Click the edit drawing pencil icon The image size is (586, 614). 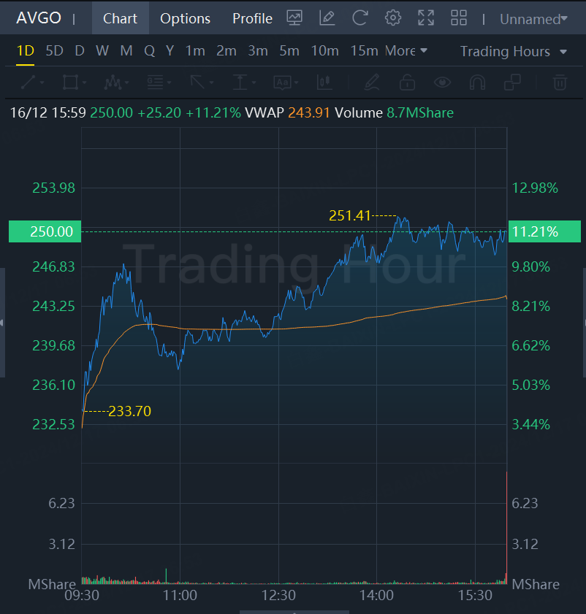[x=327, y=18]
